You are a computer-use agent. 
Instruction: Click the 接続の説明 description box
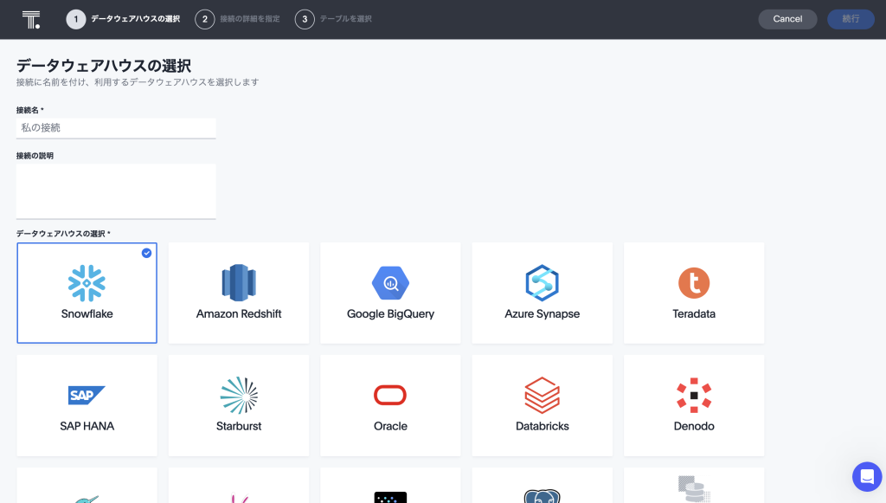pyautogui.click(x=116, y=190)
